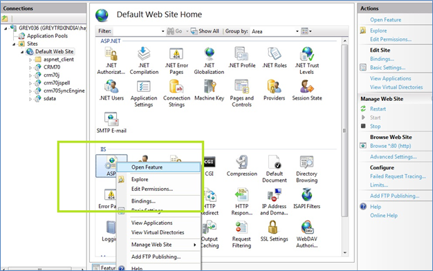Viewport: 433px width, 271px height.
Task: Open the view style dropdown button
Action: 306,31
